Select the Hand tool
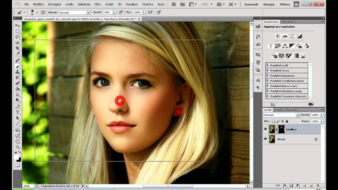338x190 pixels. [x=17, y=141]
